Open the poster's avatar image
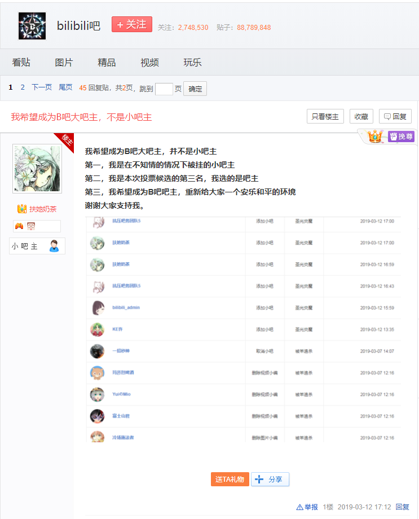419x519 pixels. 37,169
